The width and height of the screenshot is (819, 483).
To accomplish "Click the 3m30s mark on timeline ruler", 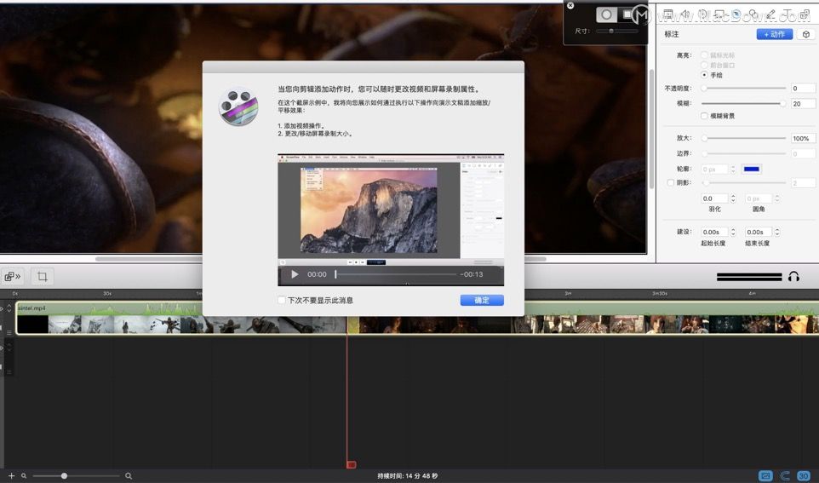I will [x=660, y=294].
